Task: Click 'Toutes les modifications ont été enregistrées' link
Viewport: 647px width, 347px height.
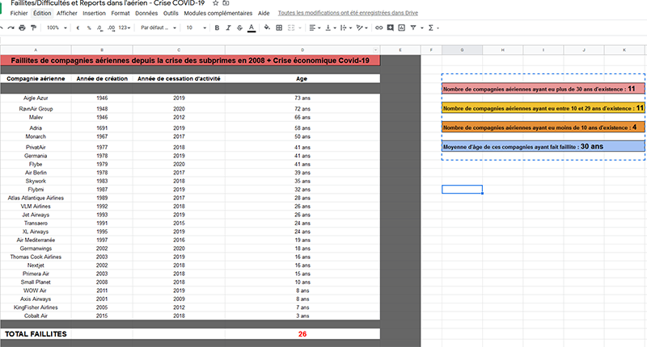Action: (348, 13)
